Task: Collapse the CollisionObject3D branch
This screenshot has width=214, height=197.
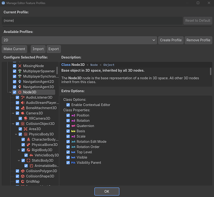Action: 13,124
